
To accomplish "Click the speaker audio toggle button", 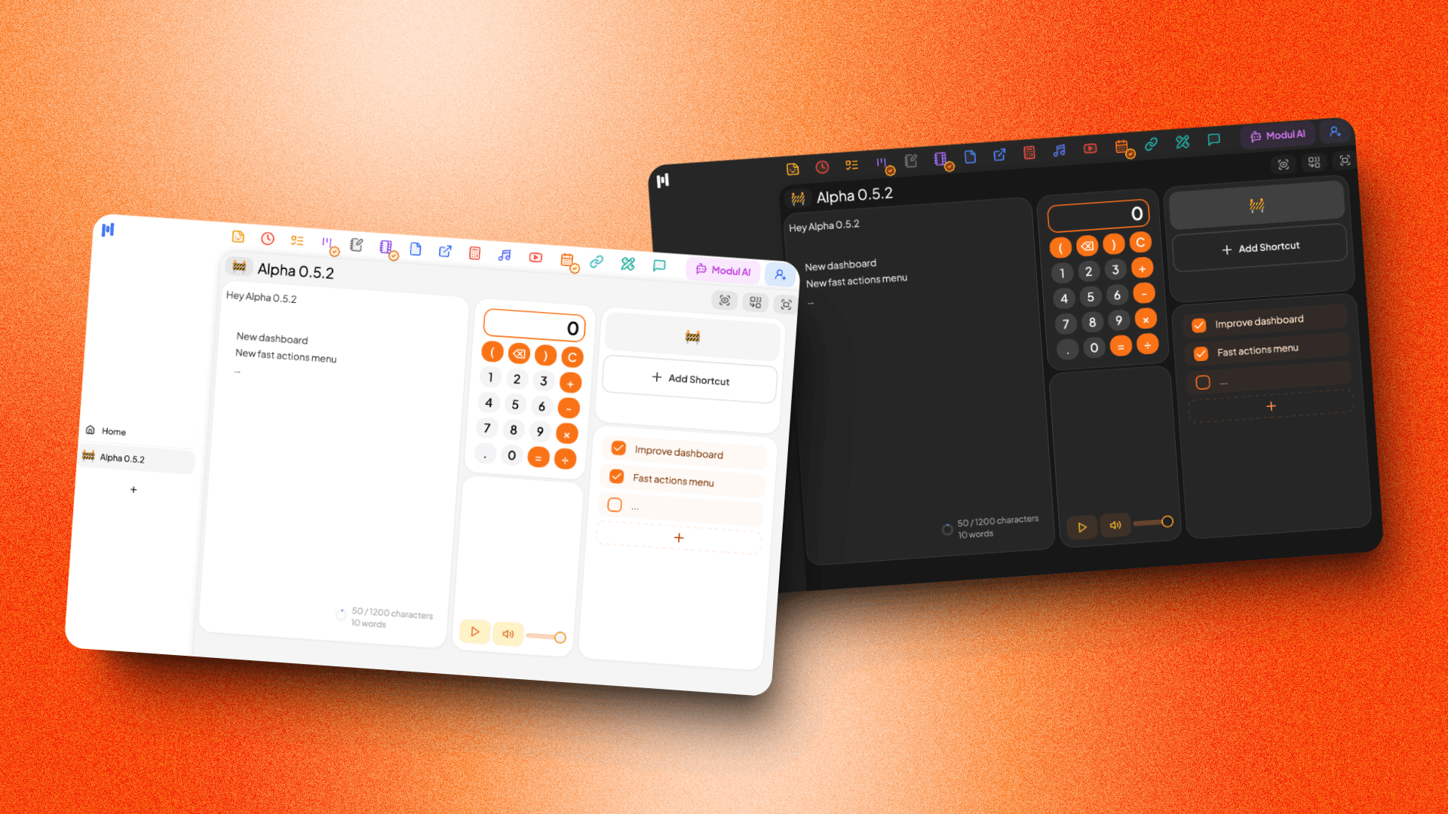I will point(509,634).
